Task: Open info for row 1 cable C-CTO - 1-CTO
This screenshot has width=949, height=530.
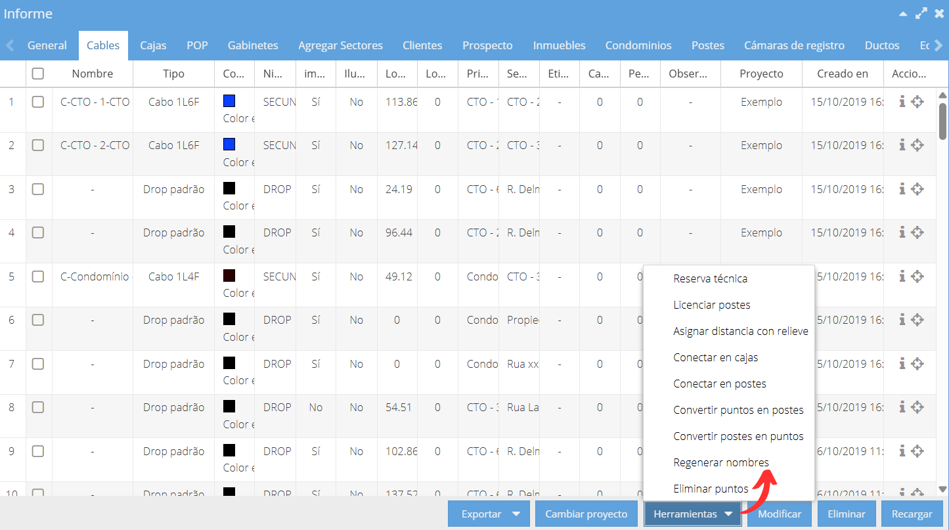Action: (x=902, y=102)
